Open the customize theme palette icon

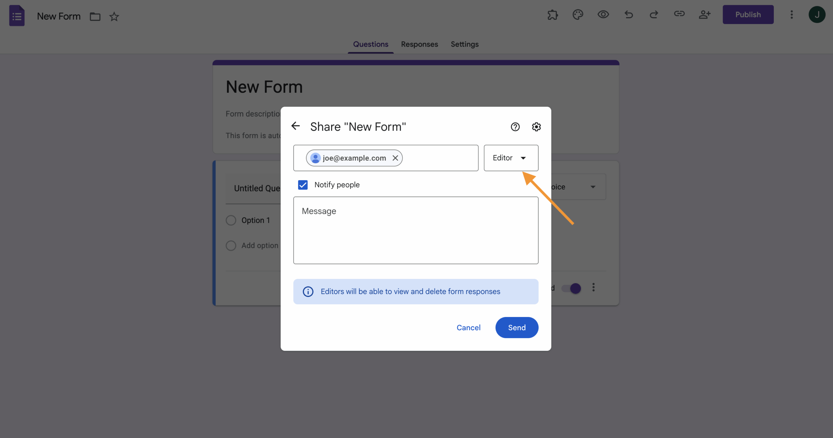click(x=578, y=15)
